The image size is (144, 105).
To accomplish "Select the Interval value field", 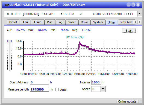I will [x=96, y=82].
